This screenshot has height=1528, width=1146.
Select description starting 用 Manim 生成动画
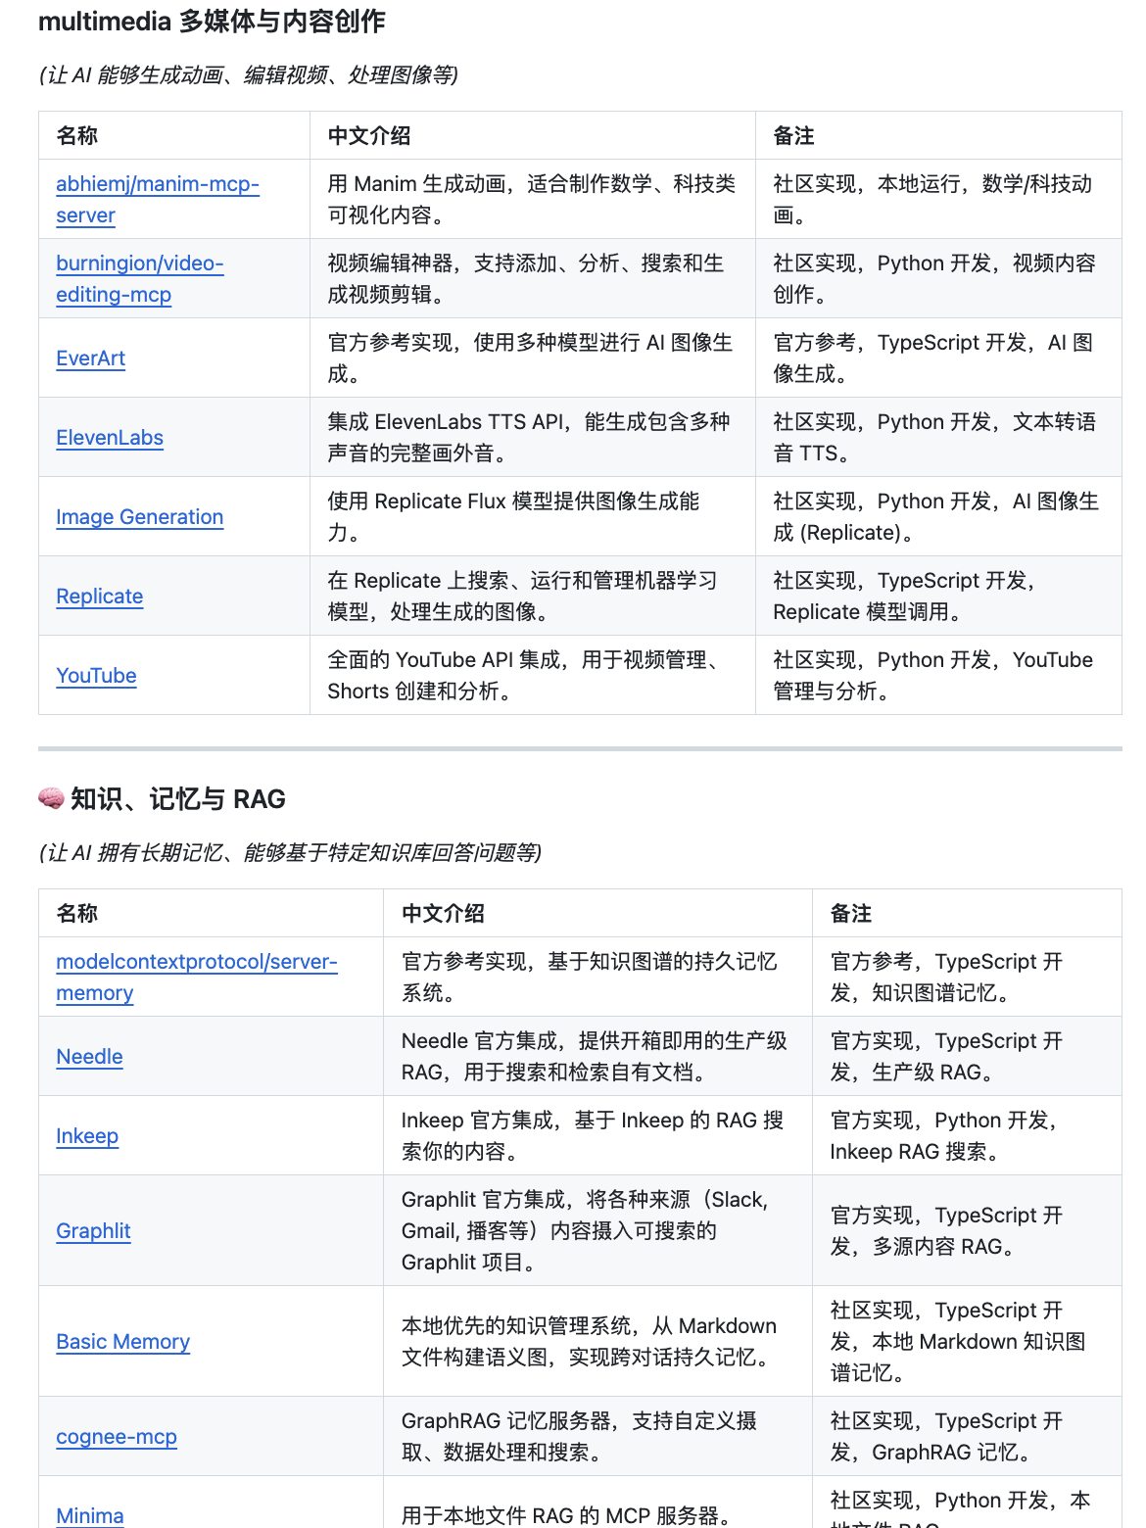532,200
